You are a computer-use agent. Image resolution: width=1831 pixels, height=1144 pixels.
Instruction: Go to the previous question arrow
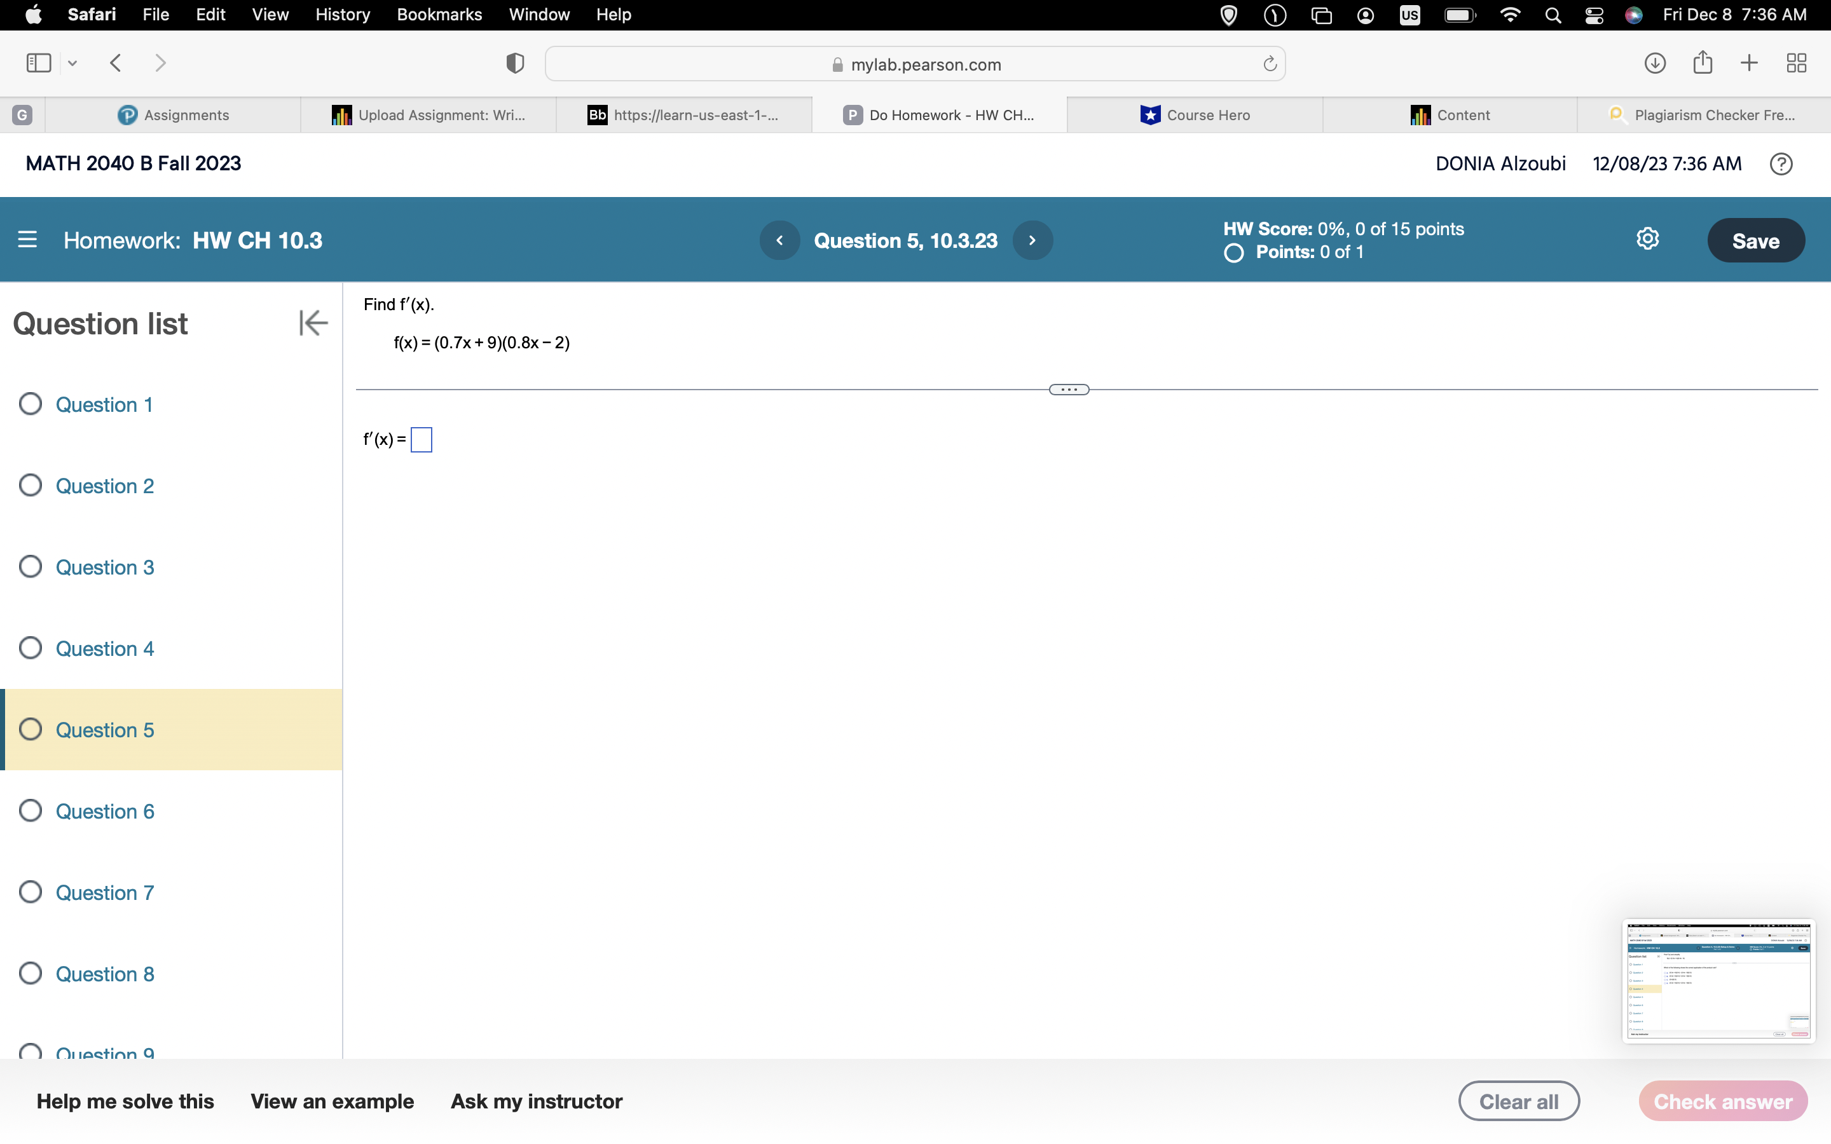tap(780, 240)
